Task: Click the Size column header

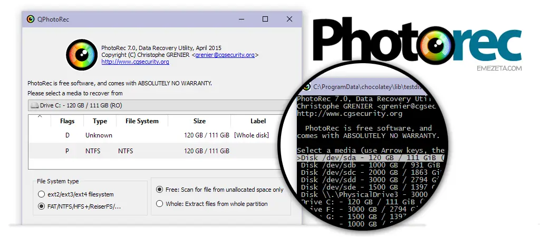Action: pyautogui.click(x=199, y=121)
